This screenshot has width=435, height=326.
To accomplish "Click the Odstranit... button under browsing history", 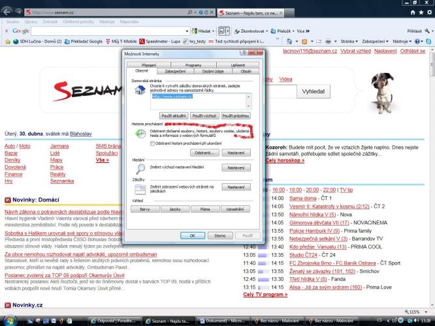I will 204,153.
